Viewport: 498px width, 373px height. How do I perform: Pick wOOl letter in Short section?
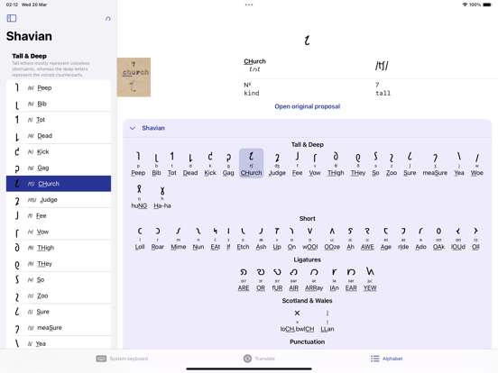310,239
